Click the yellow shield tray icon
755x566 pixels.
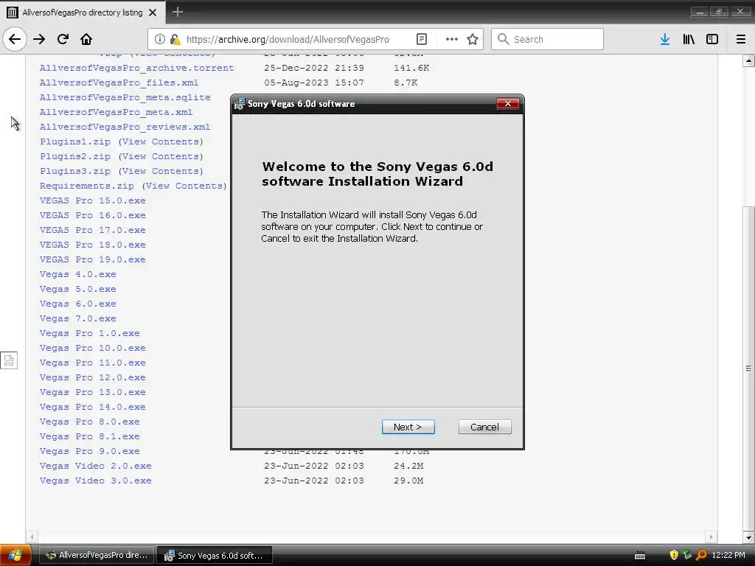674,555
